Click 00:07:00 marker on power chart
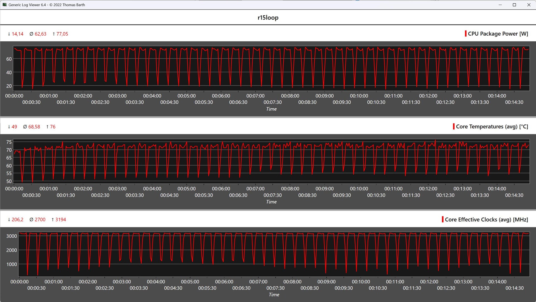Image resolution: width=536 pixels, height=302 pixels. point(255,96)
